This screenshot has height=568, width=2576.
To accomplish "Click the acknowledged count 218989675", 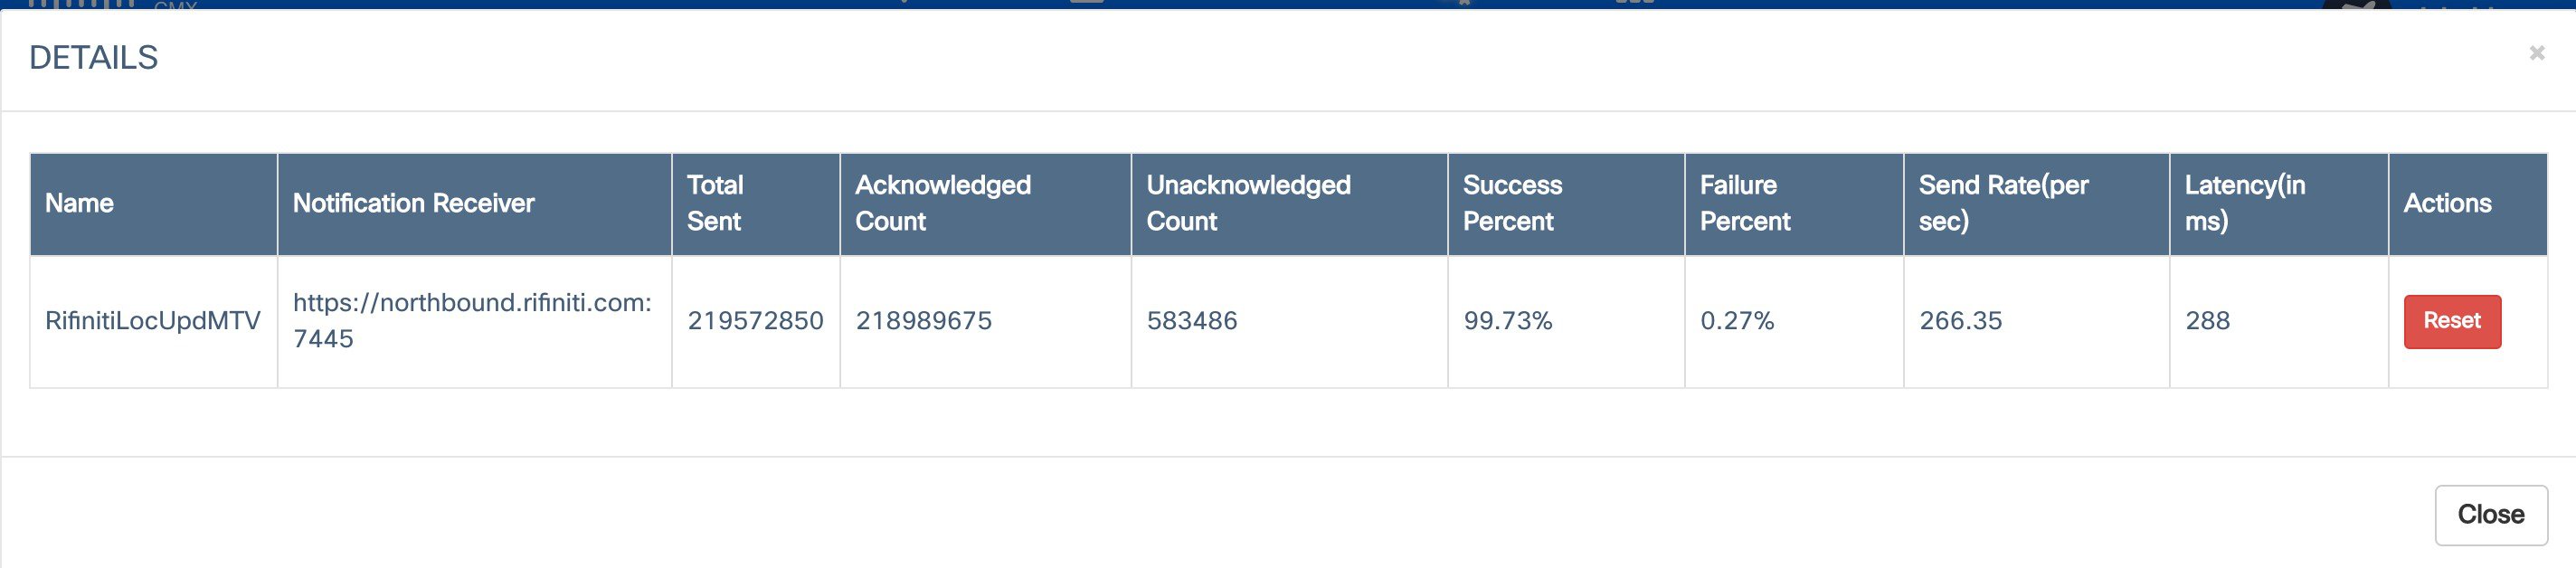I will [x=923, y=321].
